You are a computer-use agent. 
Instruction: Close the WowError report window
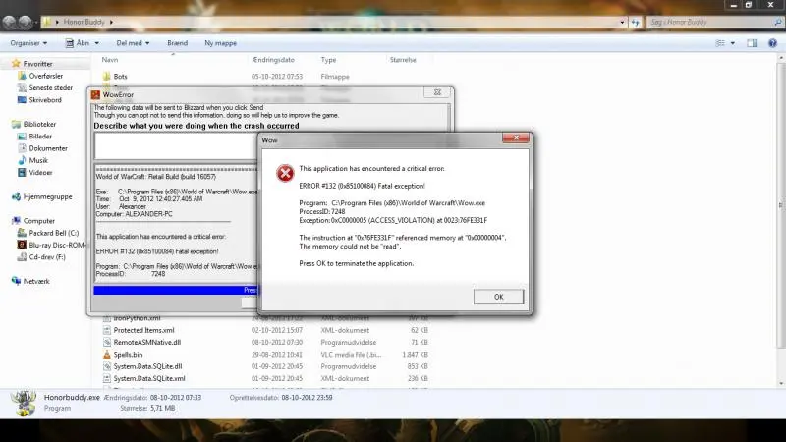(x=437, y=92)
